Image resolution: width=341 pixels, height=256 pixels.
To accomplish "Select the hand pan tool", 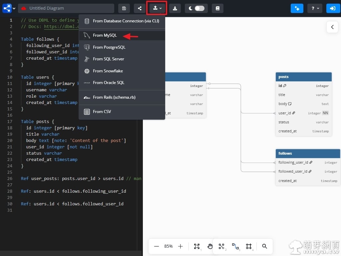I will pos(210,246).
